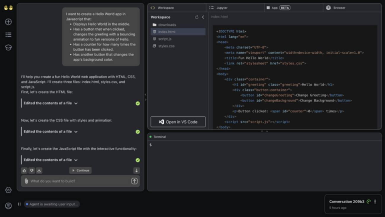Click the Jupyter list icon on tab
This screenshot has width=385, height=217.
(x=211, y=8)
